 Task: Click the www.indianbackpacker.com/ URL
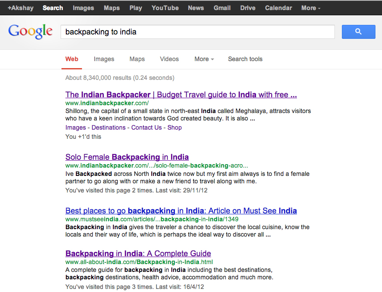click(x=107, y=103)
